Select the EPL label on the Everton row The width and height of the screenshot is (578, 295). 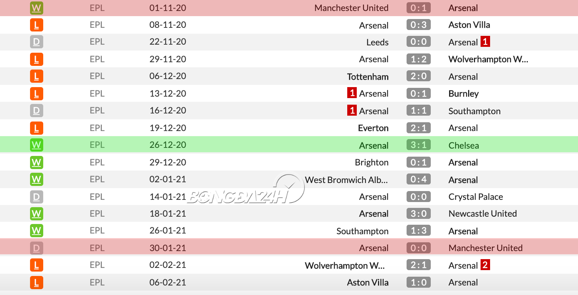[x=97, y=128]
